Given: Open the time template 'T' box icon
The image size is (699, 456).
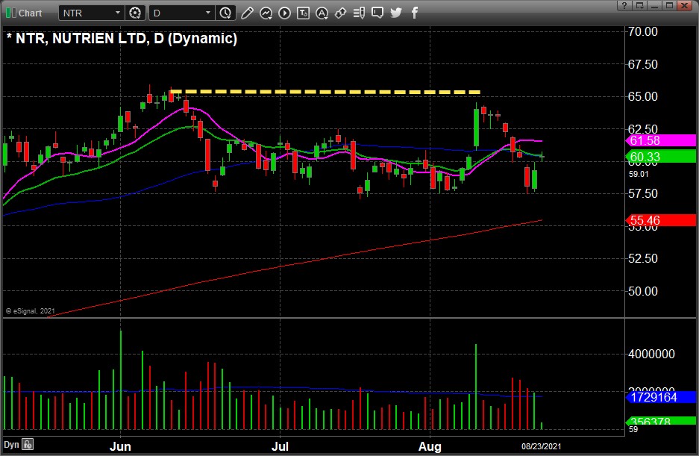Looking at the screenshot, I should pyautogui.click(x=303, y=13).
